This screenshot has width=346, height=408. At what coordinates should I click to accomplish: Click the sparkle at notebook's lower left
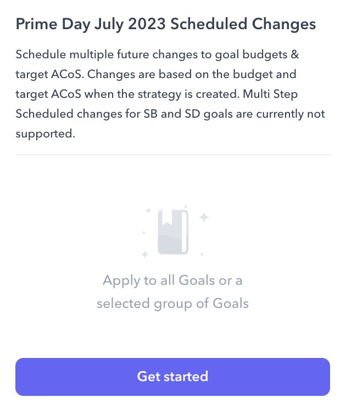[x=145, y=254]
